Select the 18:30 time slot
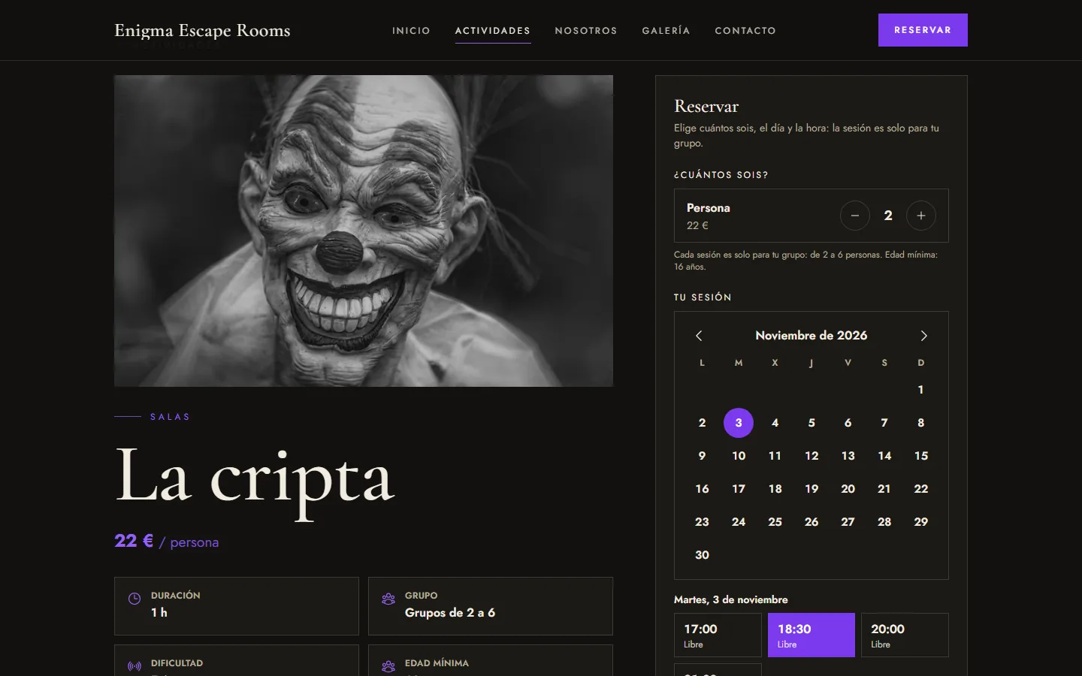The height and width of the screenshot is (676, 1082). 811,635
